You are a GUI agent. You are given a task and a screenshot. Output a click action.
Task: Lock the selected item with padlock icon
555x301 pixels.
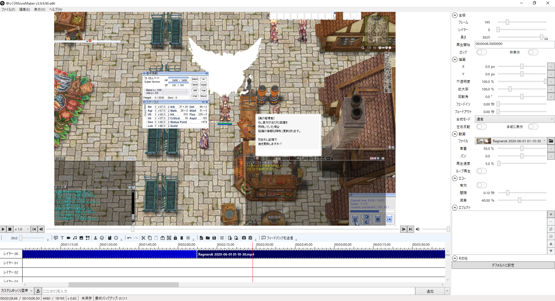click(x=175, y=238)
